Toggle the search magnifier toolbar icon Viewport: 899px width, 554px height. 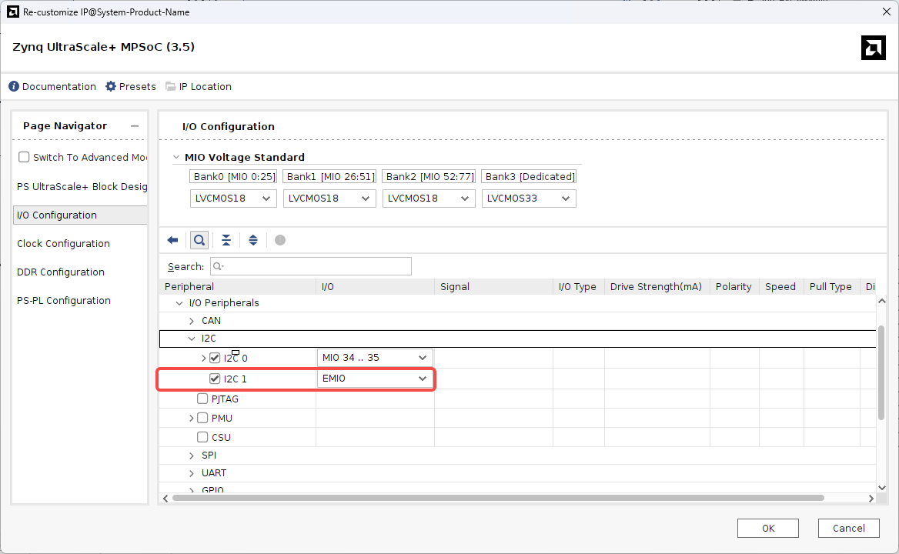pos(199,240)
